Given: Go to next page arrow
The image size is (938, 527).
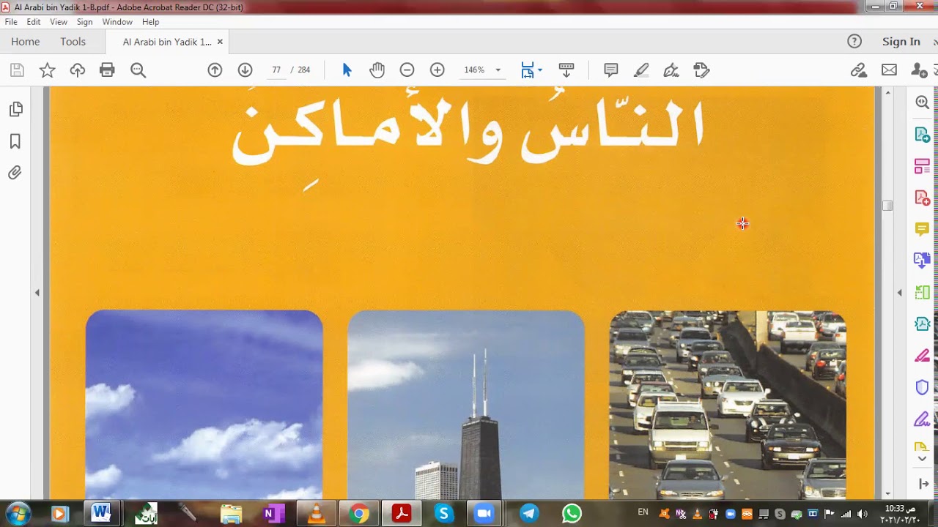Looking at the screenshot, I should click(x=245, y=70).
